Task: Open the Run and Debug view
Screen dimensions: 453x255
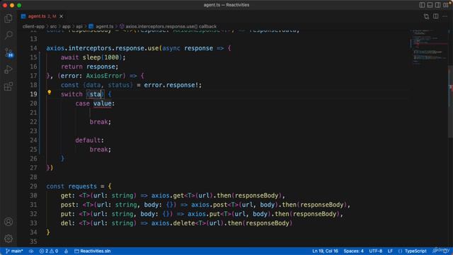Action: tap(8, 69)
